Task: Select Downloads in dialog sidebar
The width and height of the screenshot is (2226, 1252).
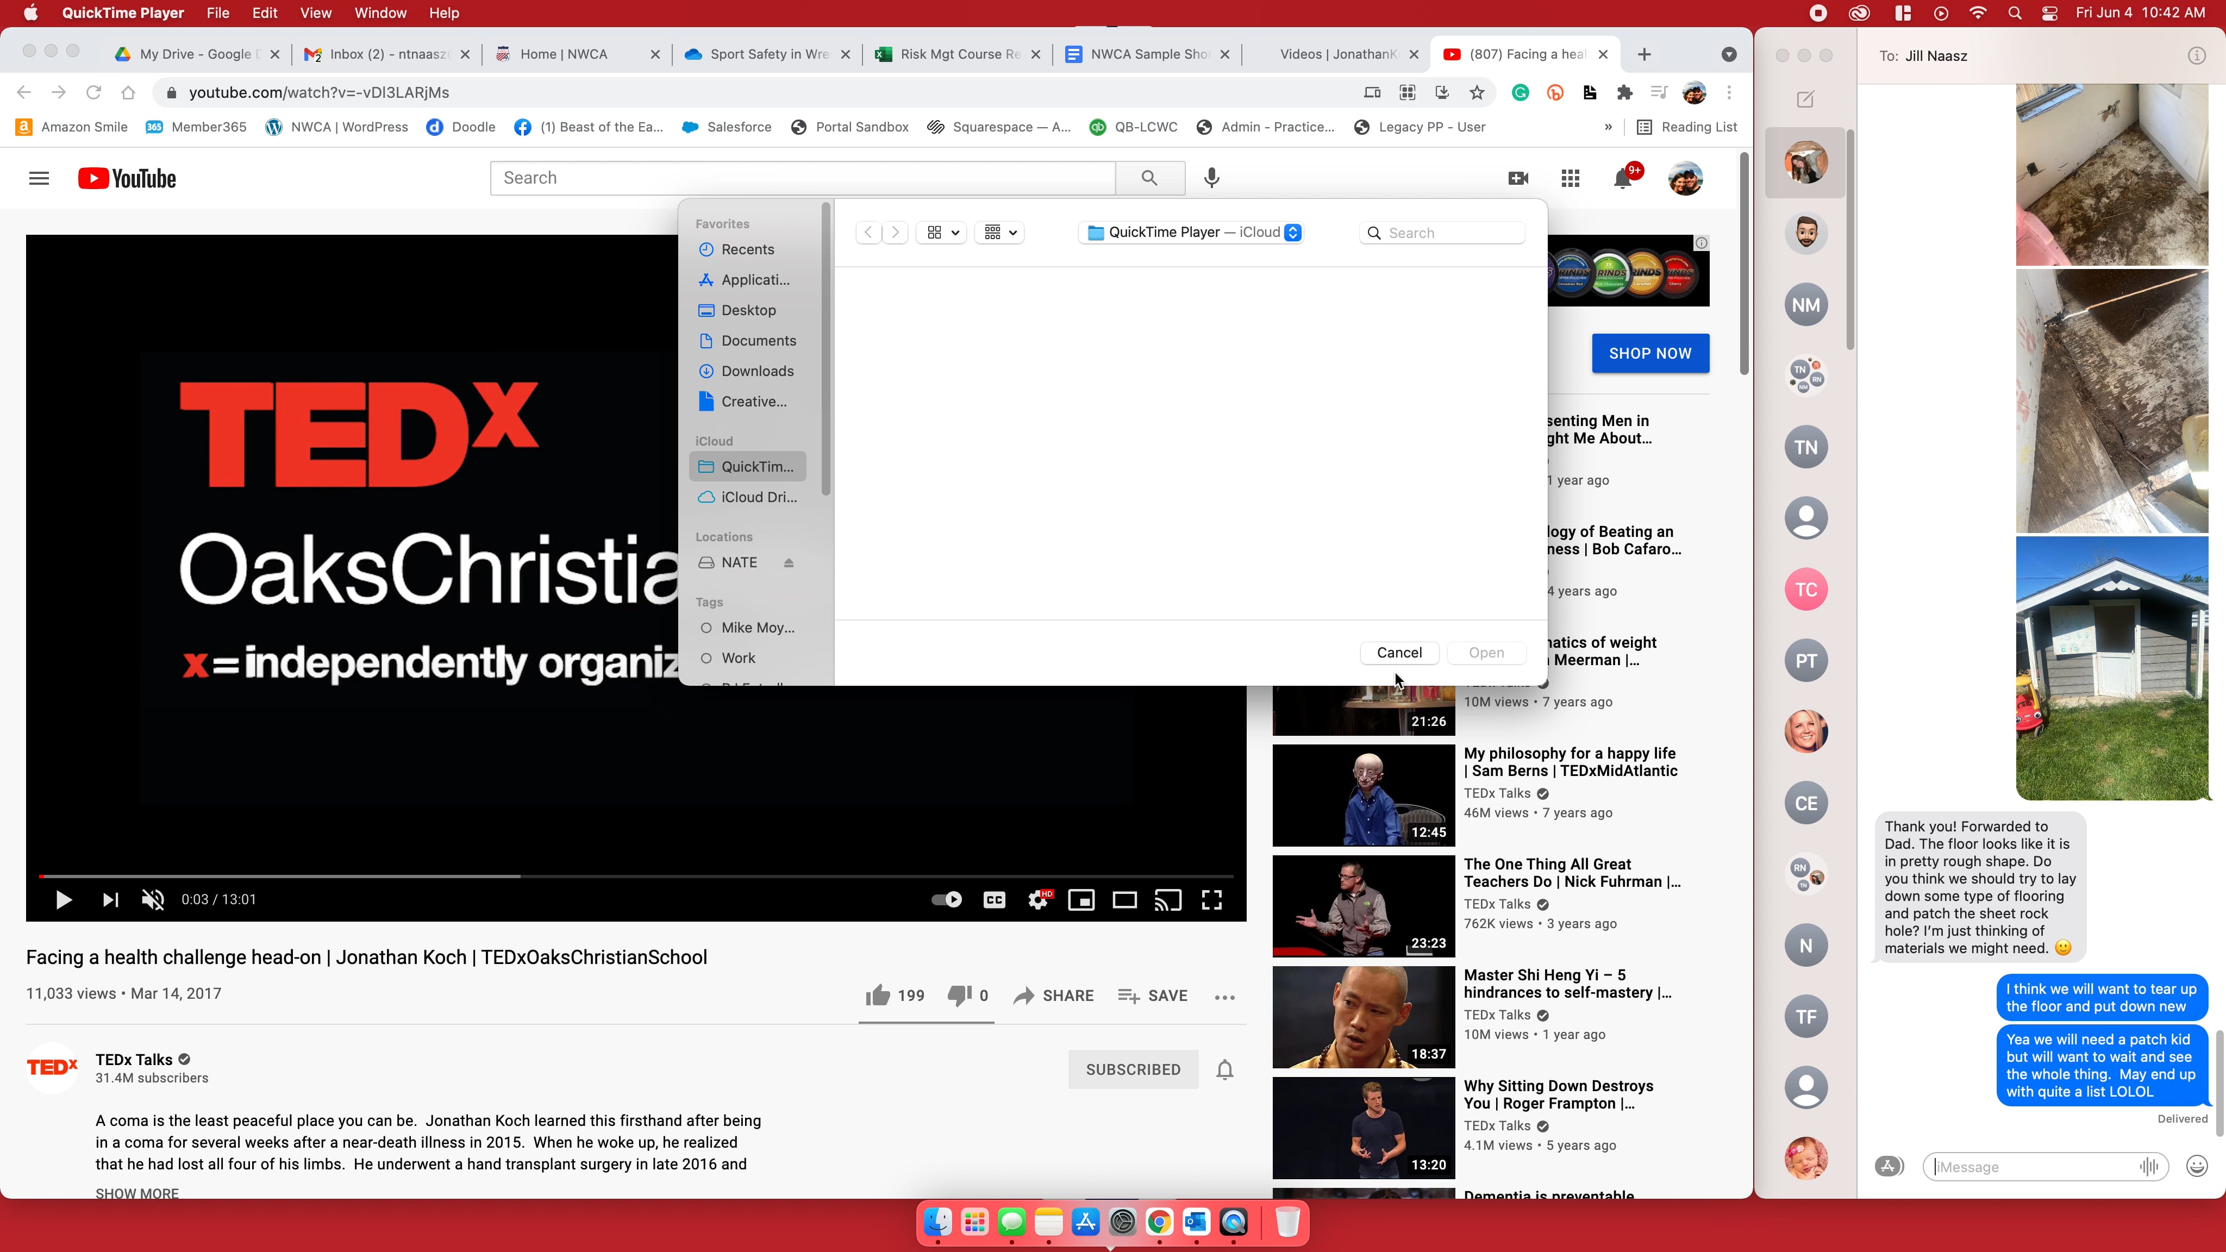Action: [747, 371]
